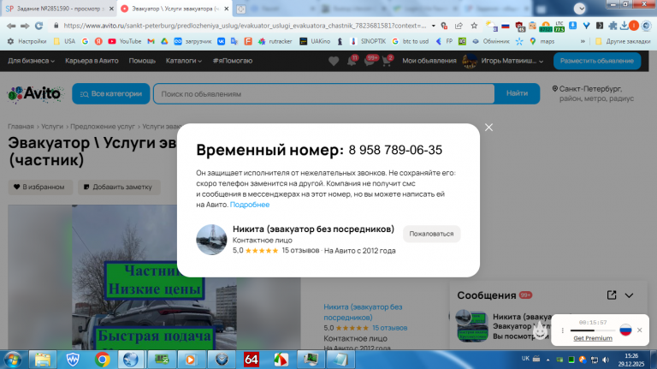
Task: Click the Пожаловаться button
Action: click(x=431, y=234)
